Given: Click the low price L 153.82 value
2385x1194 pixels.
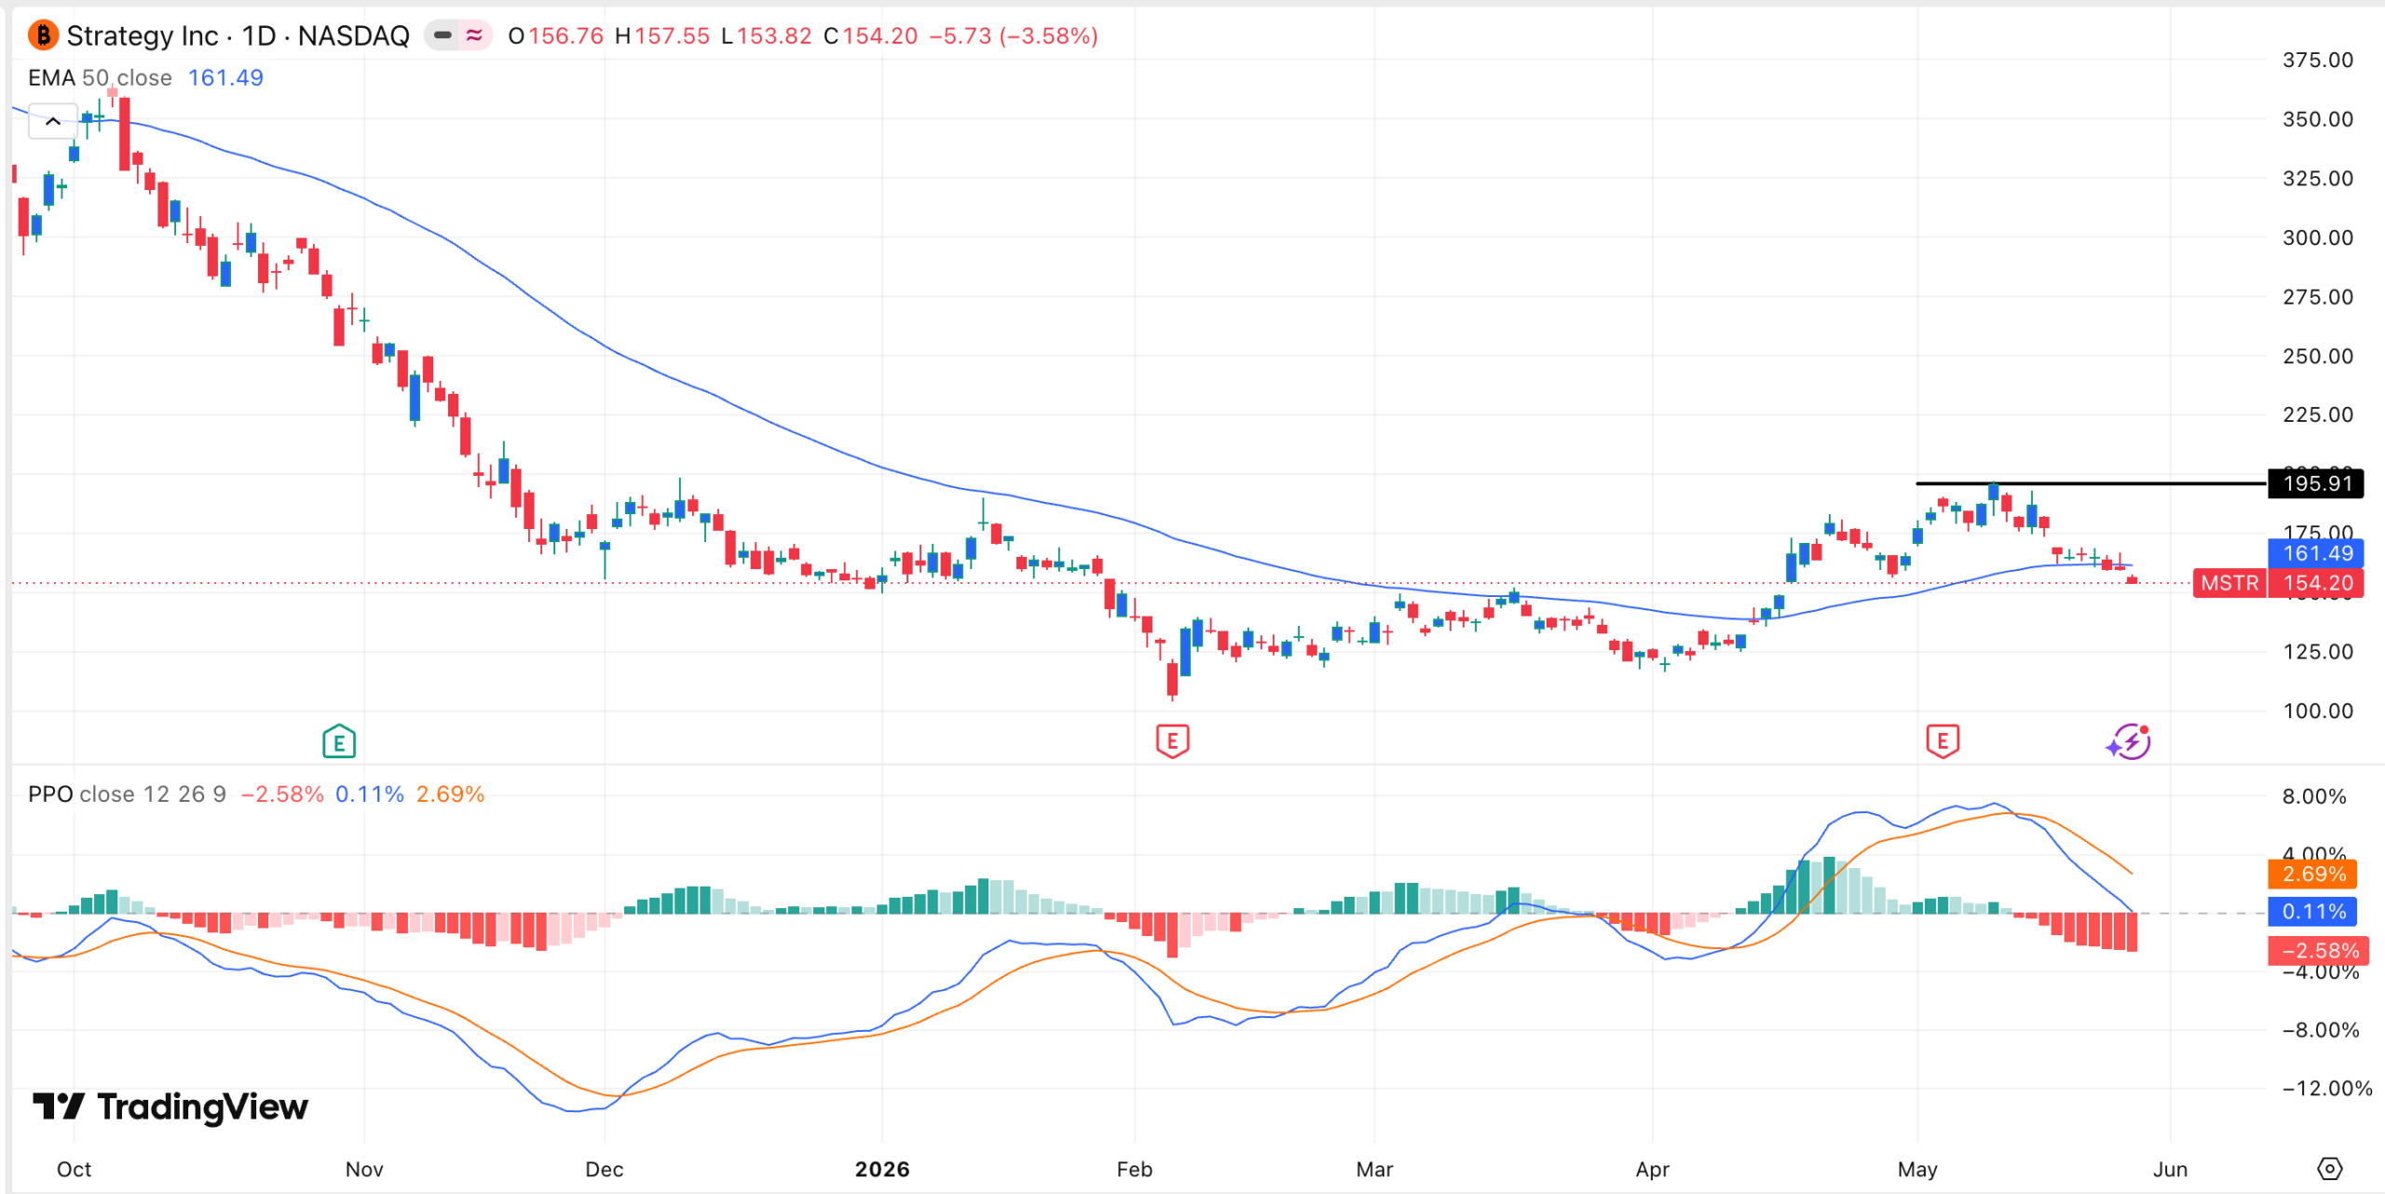Looking at the screenshot, I should coord(766,35).
